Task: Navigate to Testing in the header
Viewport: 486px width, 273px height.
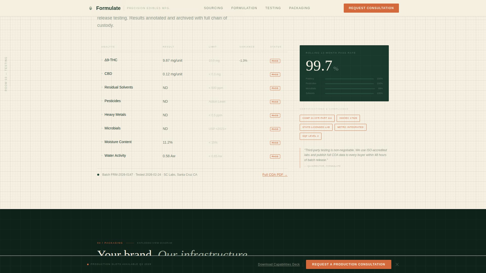Action: coord(273,8)
